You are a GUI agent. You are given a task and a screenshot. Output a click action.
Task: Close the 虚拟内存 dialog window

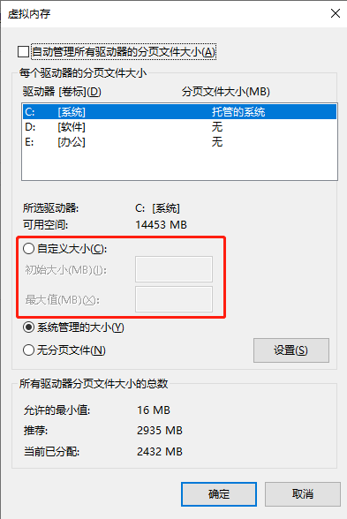336,13
